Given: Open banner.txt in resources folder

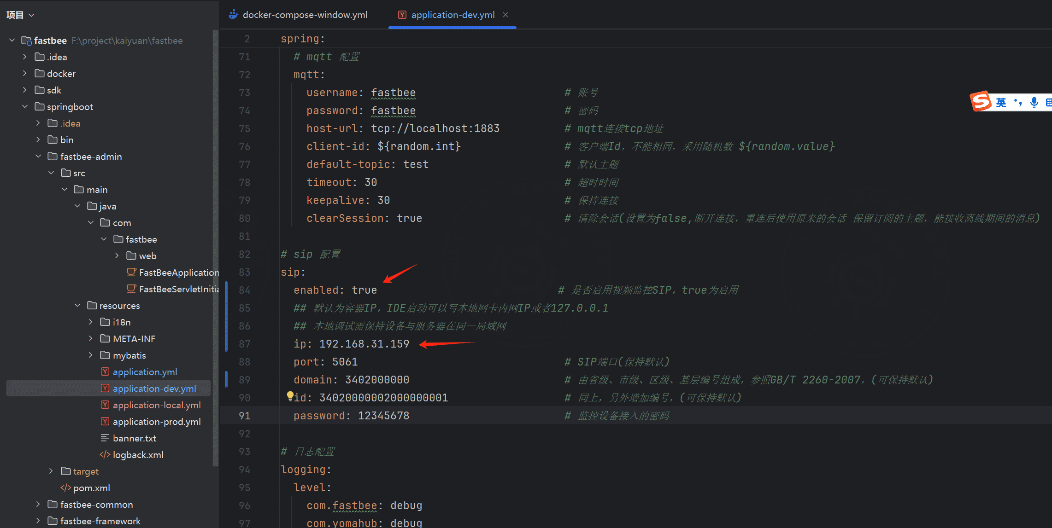Looking at the screenshot, I should pyautogui.click(x=134, y=438).
